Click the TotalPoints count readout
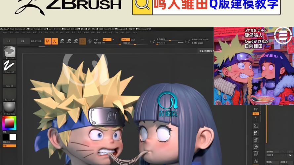The width and height of the screenshot is (294, 165). pyautogui.click(x=197, y=43)
